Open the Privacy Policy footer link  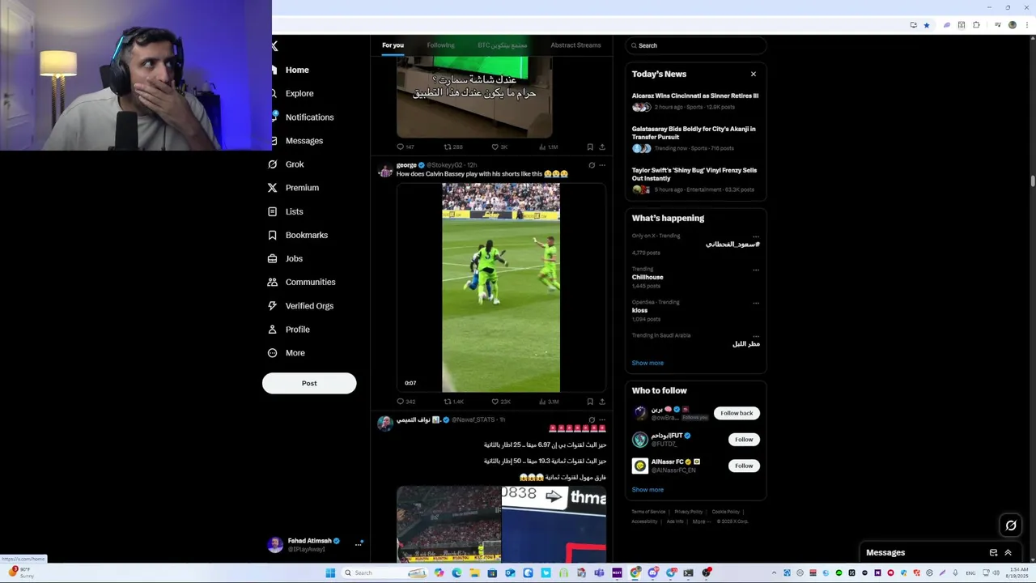tap(689, 512)
